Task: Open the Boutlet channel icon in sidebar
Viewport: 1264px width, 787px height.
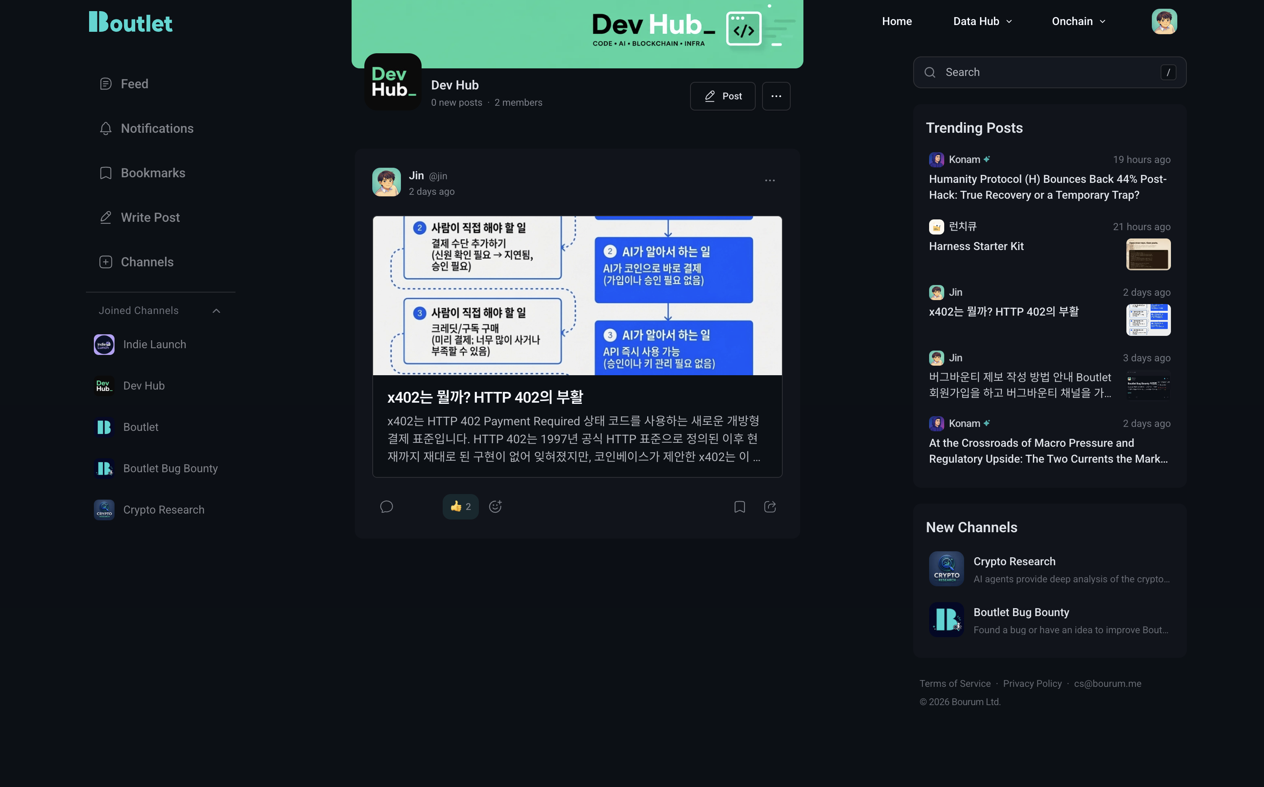Action: coord(104,427)
